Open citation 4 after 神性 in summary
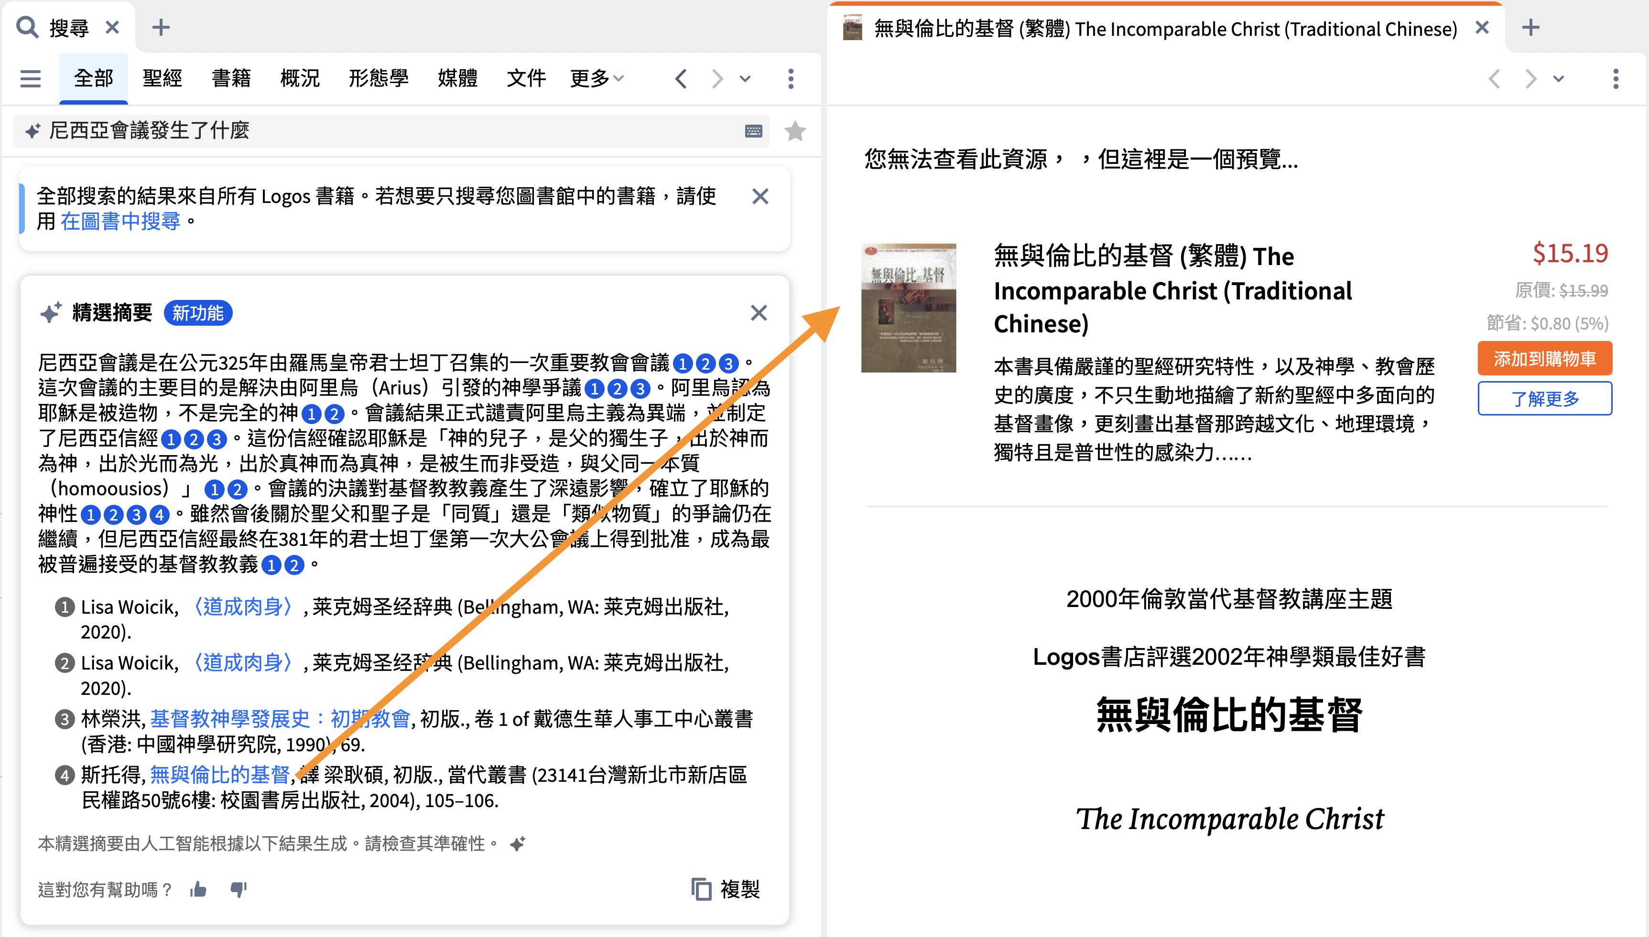 click(x=159, y=514)
